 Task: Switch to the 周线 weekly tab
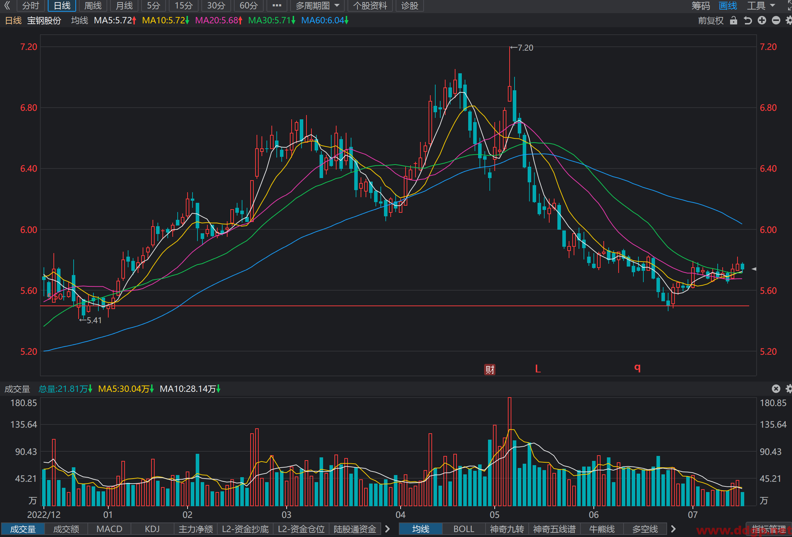(x=93, y=6)
